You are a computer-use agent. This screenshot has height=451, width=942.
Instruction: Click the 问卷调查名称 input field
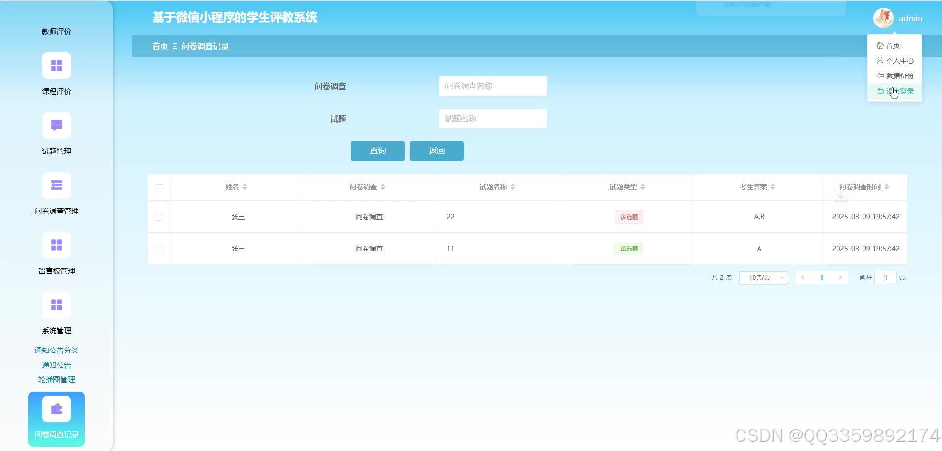point(493,86)
